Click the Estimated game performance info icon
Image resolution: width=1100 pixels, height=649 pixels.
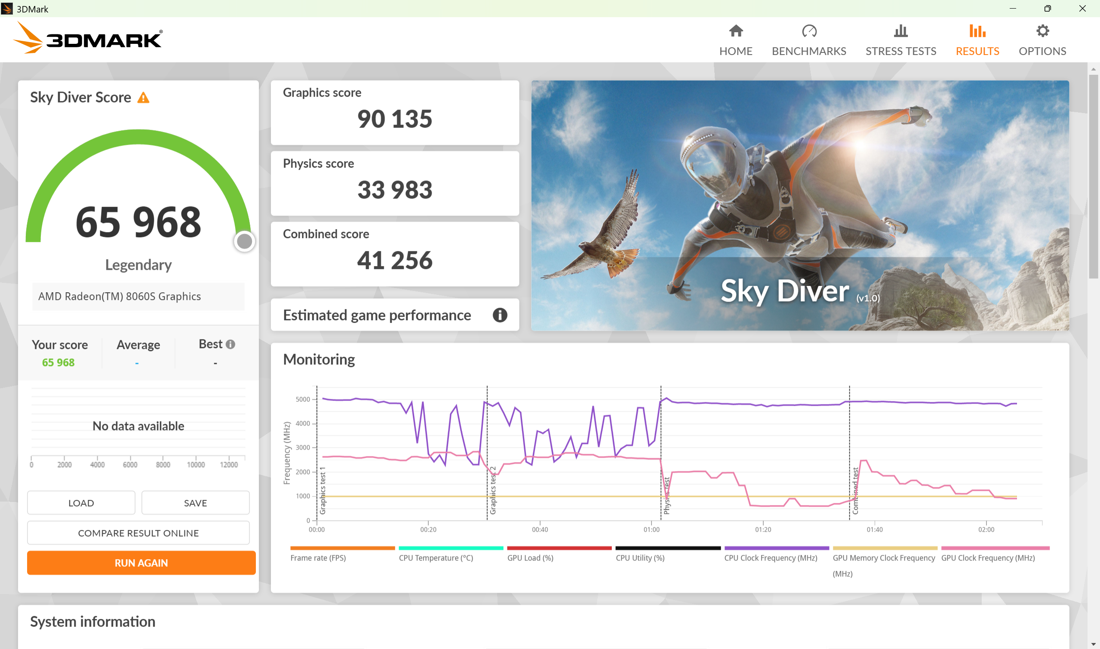500,315
